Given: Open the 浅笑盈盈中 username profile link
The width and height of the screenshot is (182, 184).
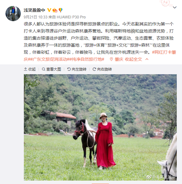Looking at the screenshot, I should click(x=34, y=10).
